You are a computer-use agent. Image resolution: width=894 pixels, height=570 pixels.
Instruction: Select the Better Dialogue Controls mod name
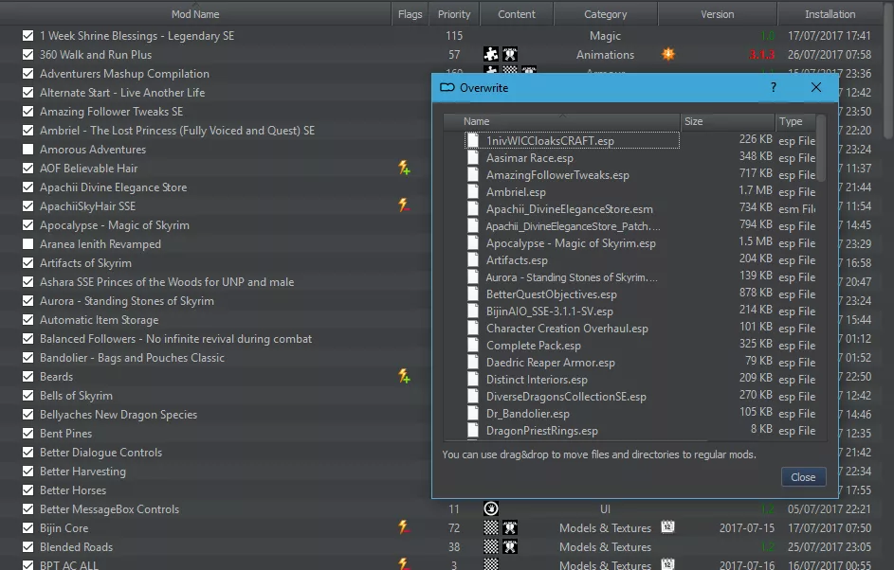pos(100,453)
